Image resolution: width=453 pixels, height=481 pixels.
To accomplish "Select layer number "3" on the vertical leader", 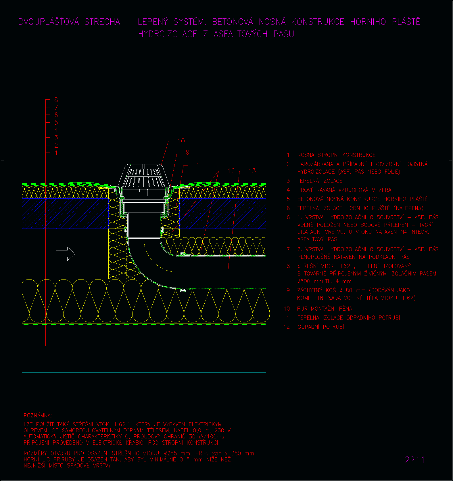I will point(56,138).
